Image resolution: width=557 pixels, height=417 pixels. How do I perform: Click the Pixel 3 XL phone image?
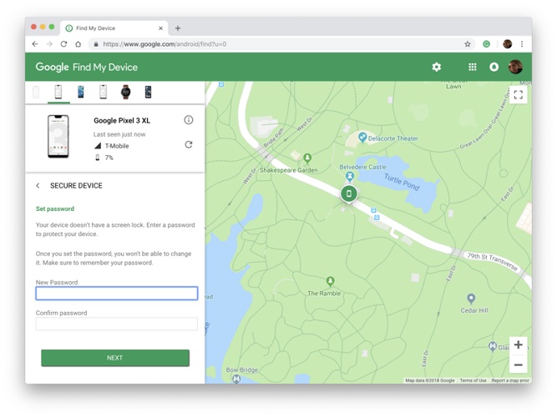(x=58, y=136)
